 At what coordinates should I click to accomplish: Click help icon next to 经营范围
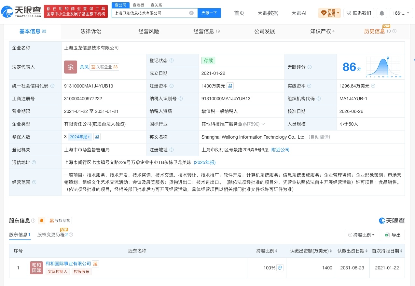click(34, 182)
